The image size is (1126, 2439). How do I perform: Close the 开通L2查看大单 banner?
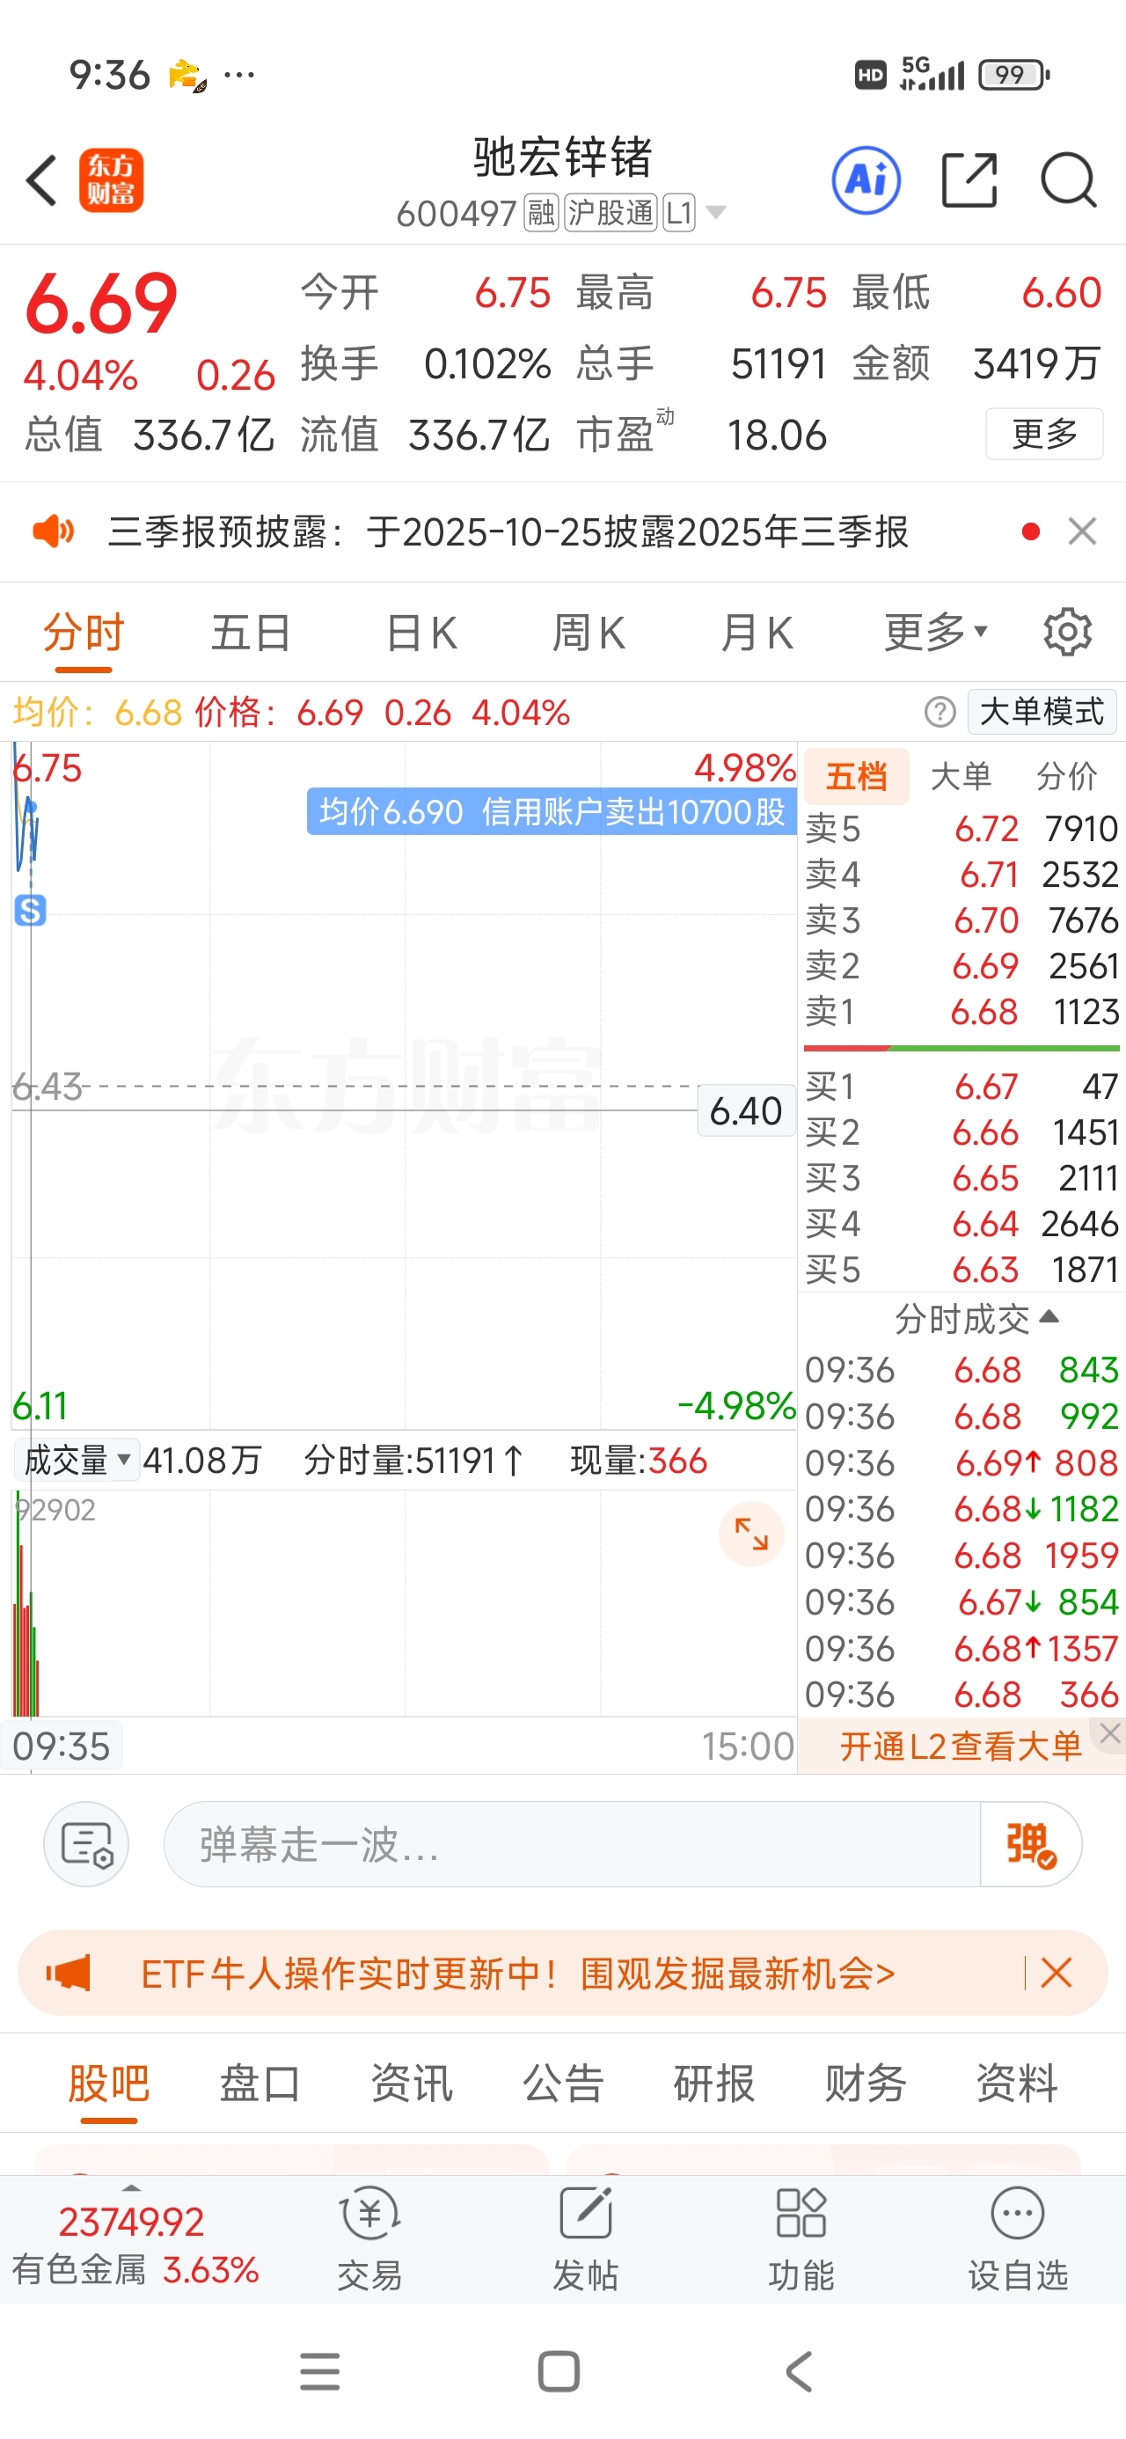pos(1110,1732)
